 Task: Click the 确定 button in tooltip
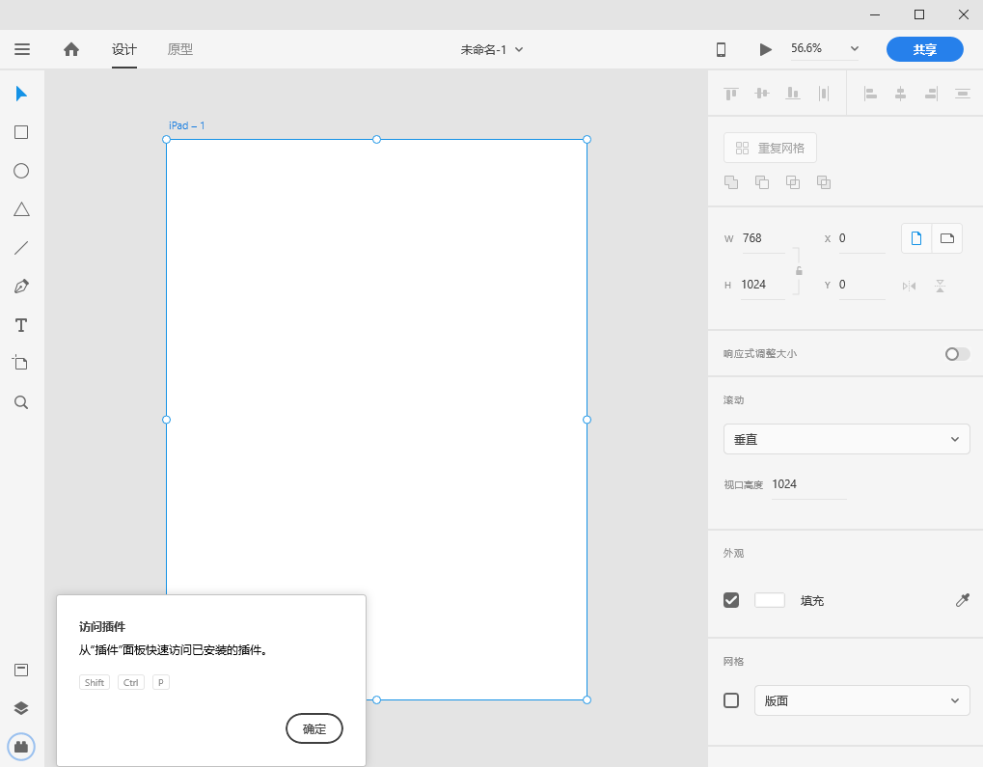tap(314, 728)
